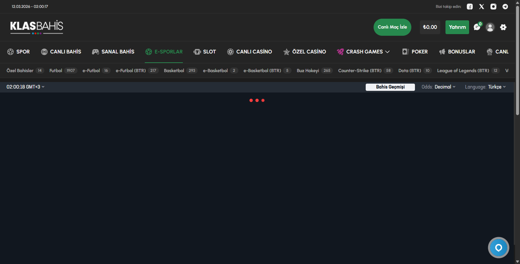Screen dimensions: 520x264
Task: Open the Bahis Geçmişi bet history
Action: 390,87
